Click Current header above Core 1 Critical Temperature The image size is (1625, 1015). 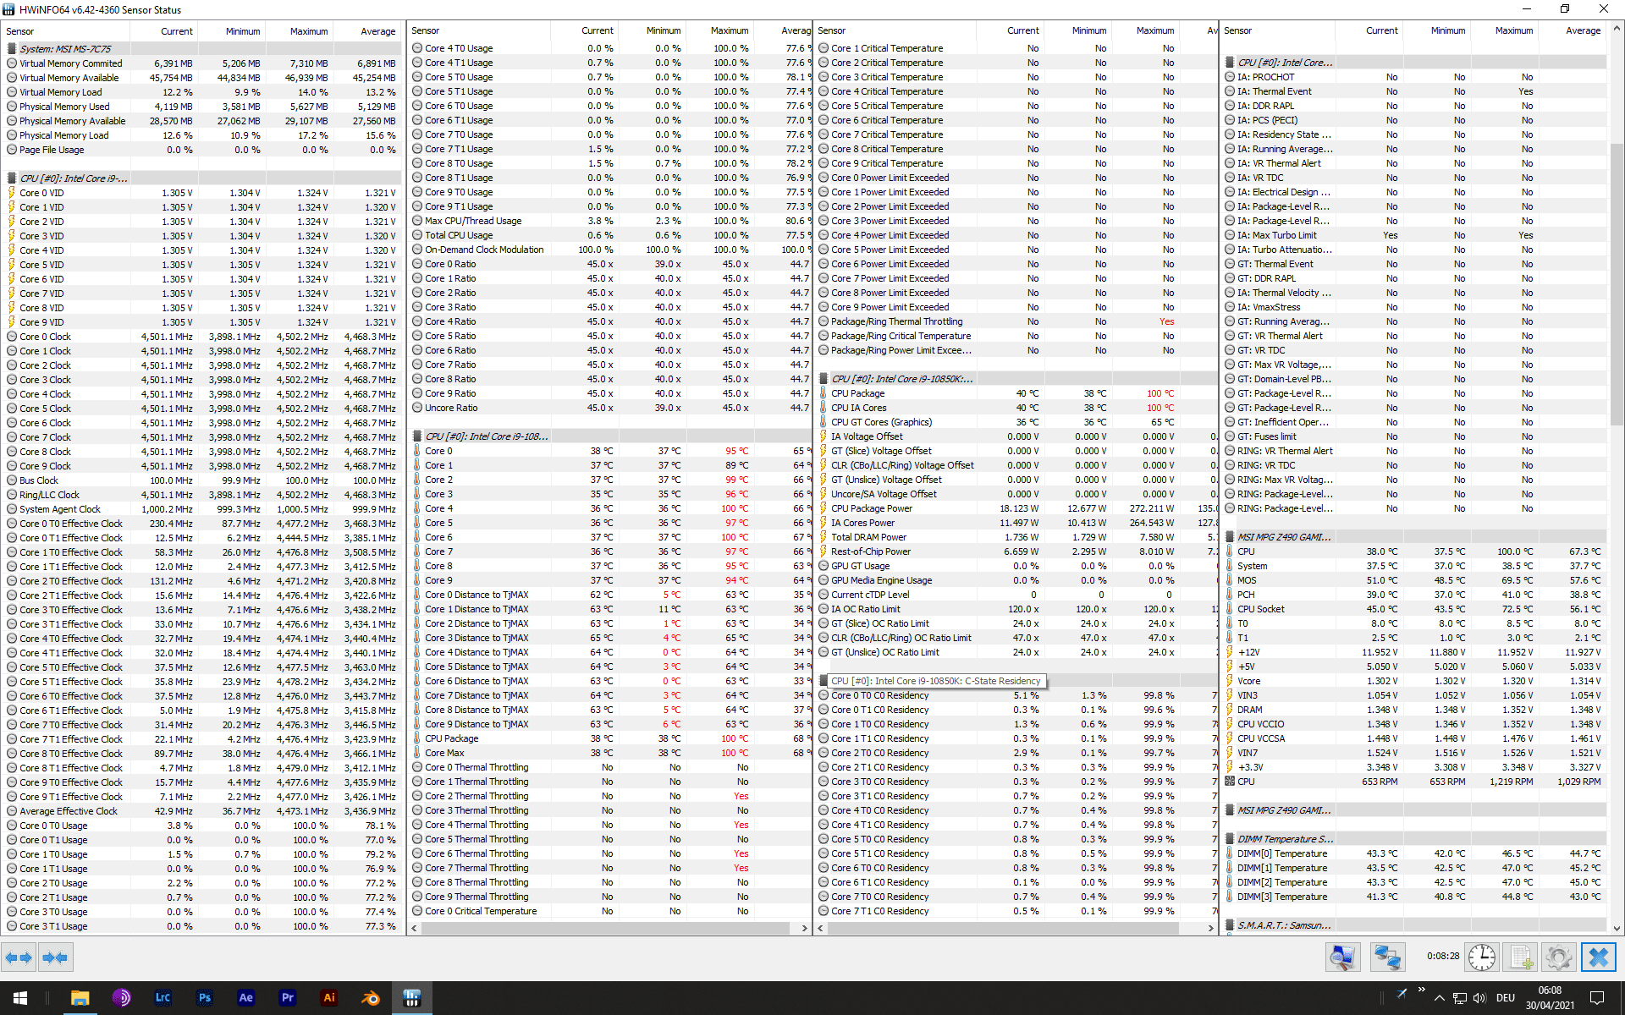click(x=1010, y=30)
